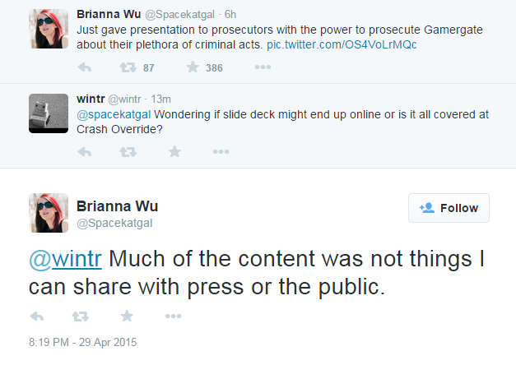Viewport: 516px width, 365px height.
Task: View wintr's profile picture
Action: 48,113
